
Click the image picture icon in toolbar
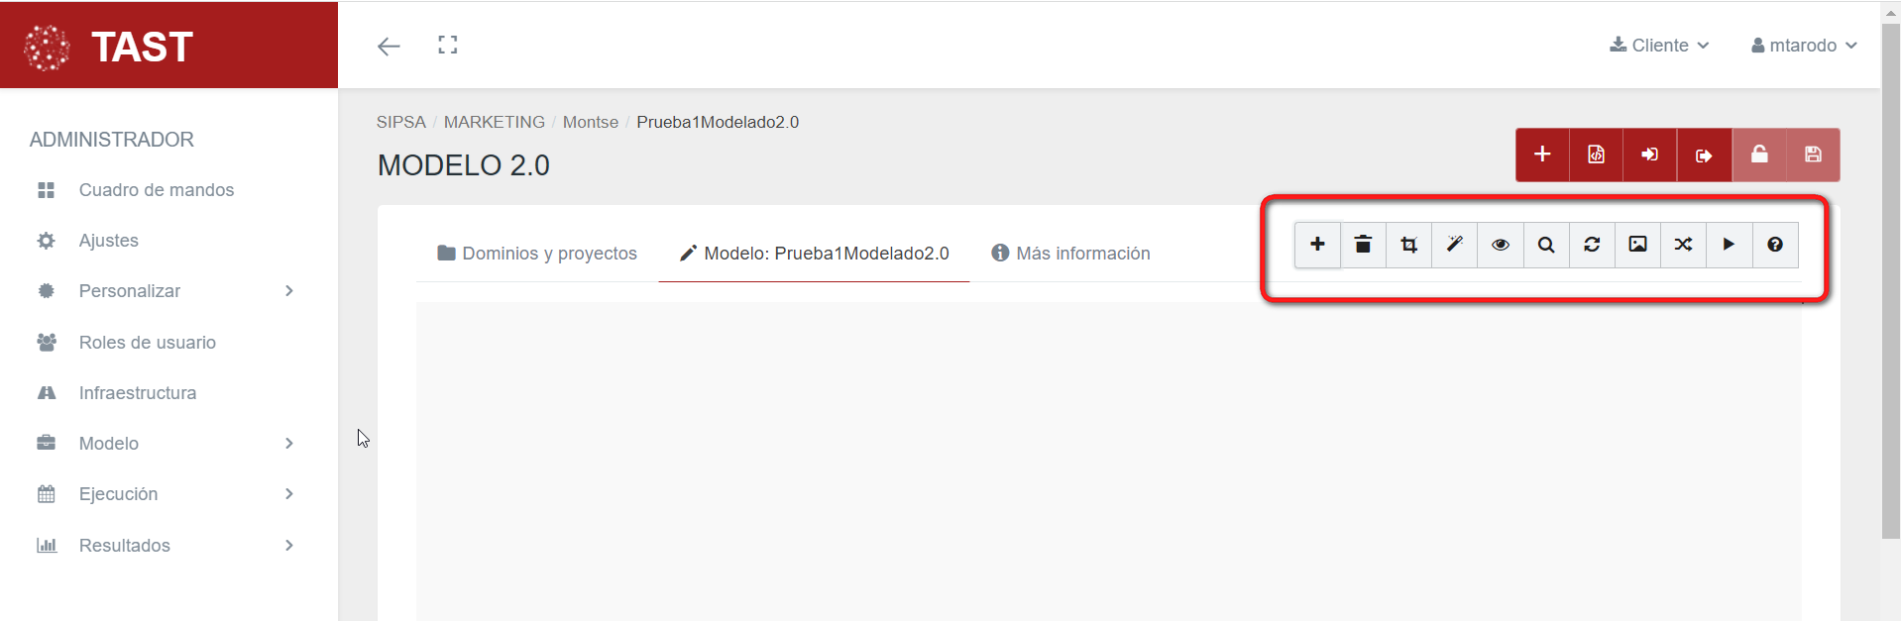coord(1637,245)
